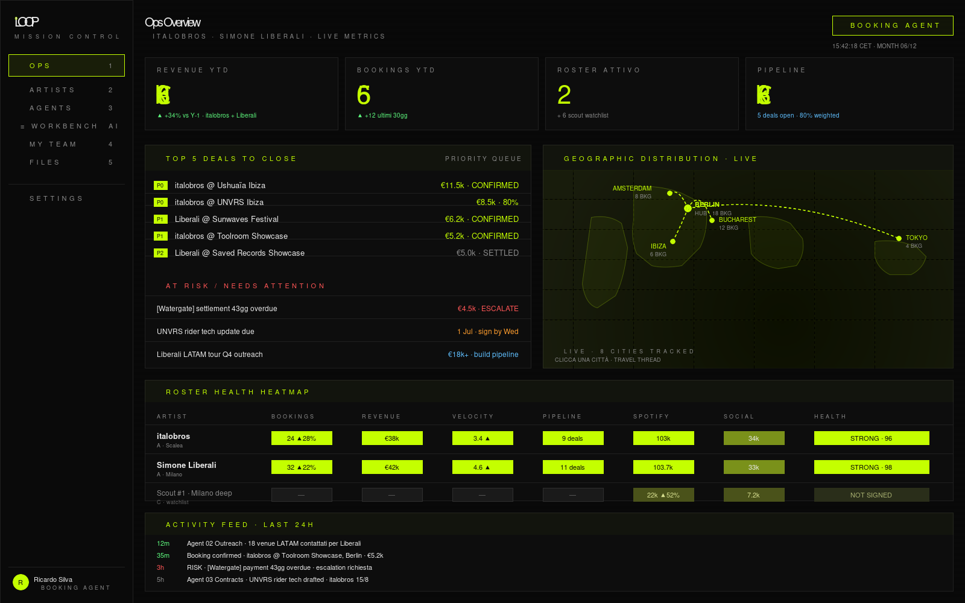Click P1 badge for Sunwaves Festival deal

coord(160,219)
